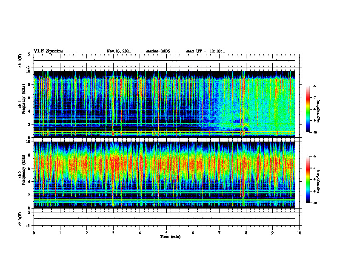
Task: Click time axis tick label '6'
Action: pyautogui.click(x=193, y=233)
